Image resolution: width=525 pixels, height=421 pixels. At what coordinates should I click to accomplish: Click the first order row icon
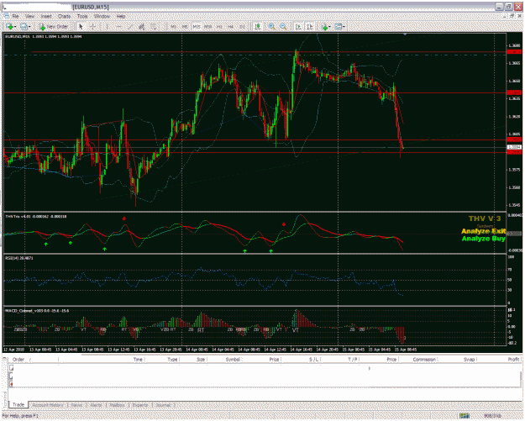click(12, 368)
